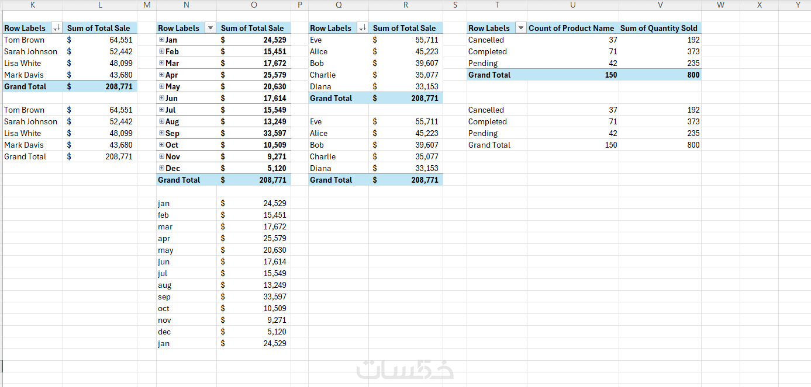The width and height of the screenshot is (811, 387).
Task: Expand the Aug month group
Action: pyautogui.click(x=161, y=121)
